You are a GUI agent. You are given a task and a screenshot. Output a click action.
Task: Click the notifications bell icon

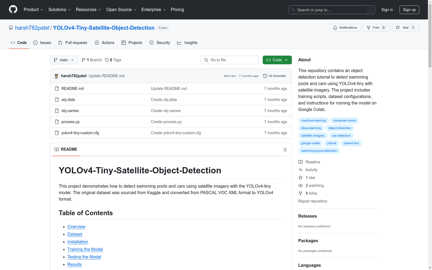click(335, 28)
